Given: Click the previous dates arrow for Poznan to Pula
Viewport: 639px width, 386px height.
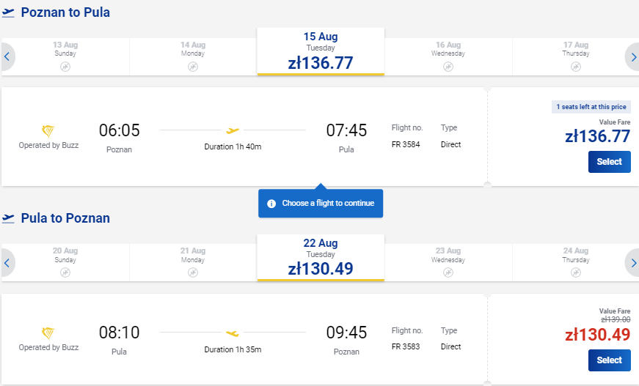Looking at the screenshot, I should [7, 56].
